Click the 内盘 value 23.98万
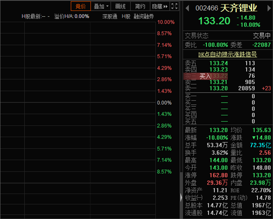This screenshot has width=273, height=219. point(260,183)
